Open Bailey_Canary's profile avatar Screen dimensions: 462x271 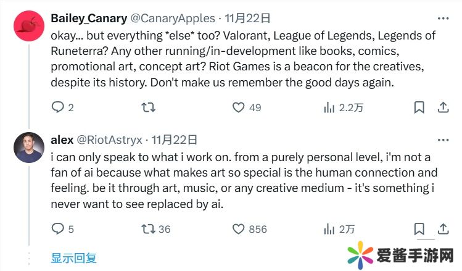pyautogui.click(x=29, y=26)
